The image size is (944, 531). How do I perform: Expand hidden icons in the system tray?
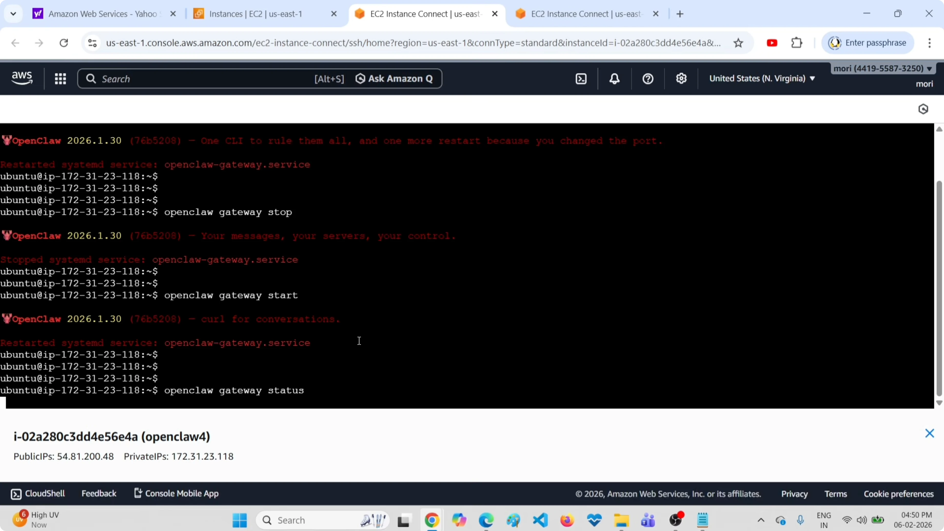click(x=761, y=520)
